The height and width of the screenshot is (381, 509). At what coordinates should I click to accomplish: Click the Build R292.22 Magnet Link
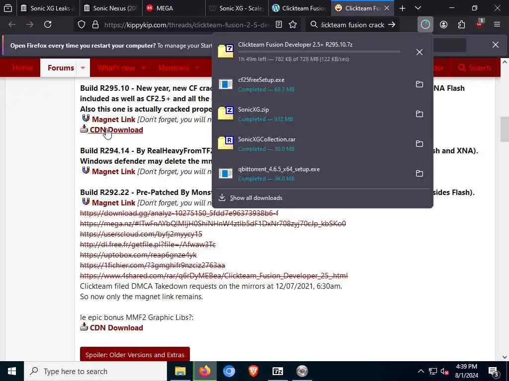click(x=113, y=202)
